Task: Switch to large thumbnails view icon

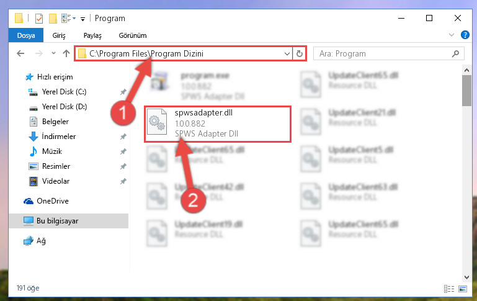Action: pyautogui.click(x=463, y=289)
